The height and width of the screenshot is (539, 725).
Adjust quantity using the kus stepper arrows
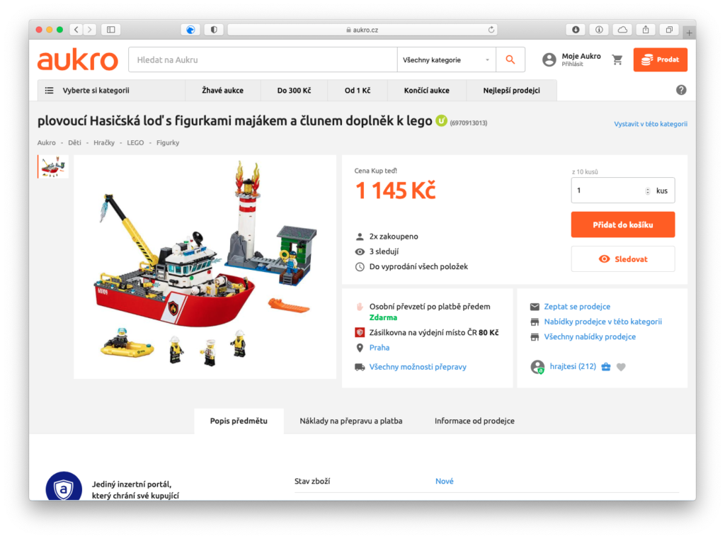[647, 191]
